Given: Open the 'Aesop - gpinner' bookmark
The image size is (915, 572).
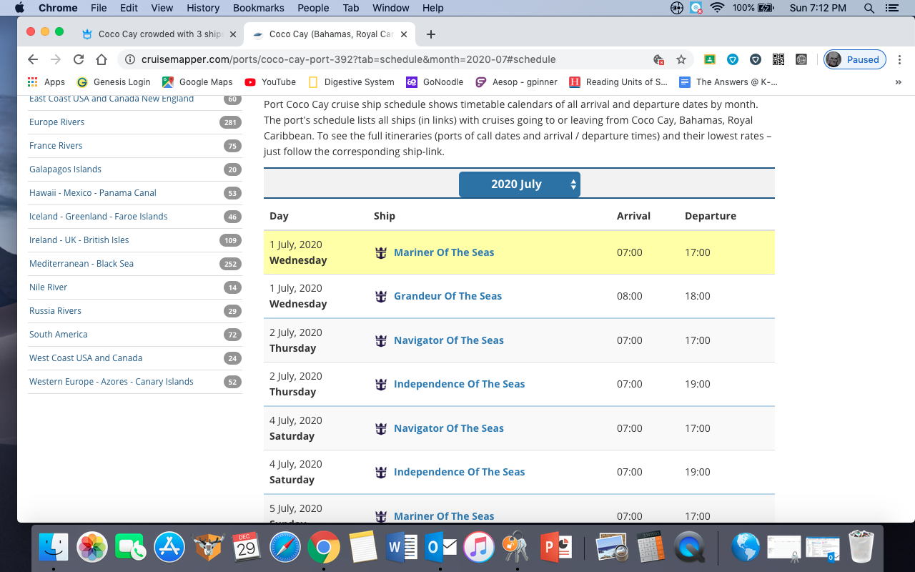Looking at the screenshot, I should click(516, 82).
